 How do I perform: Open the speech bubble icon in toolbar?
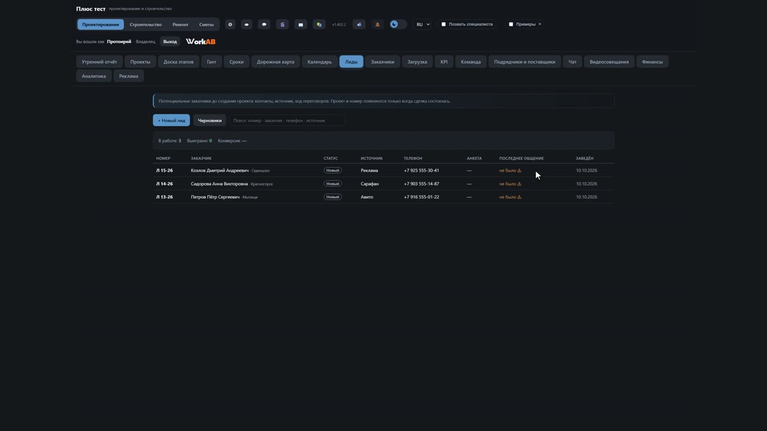pyautogui.click(x=264, y=25)
